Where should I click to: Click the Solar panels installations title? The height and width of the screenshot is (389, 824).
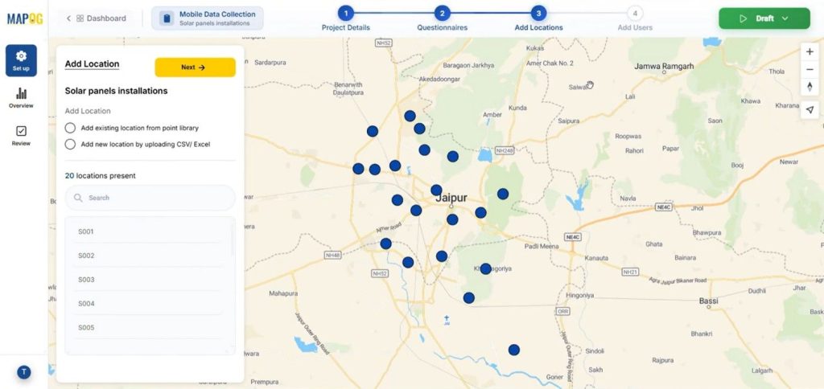pyautogui.click(x=116, y=91)
